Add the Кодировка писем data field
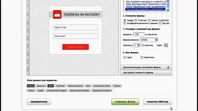 coord(102,86)
